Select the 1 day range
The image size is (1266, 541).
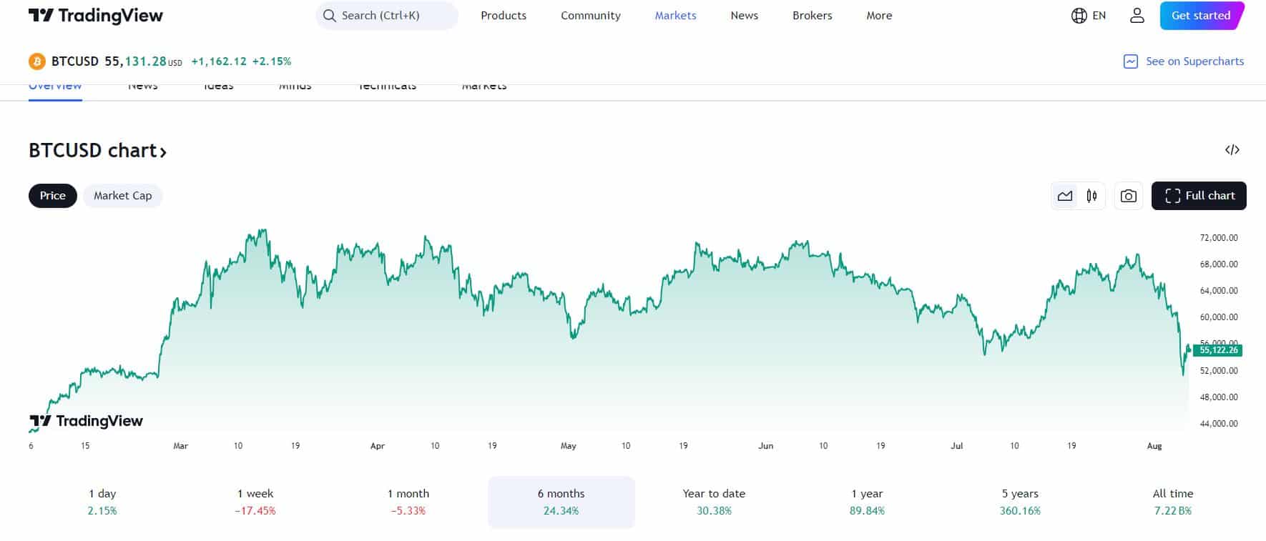(102, 502)
